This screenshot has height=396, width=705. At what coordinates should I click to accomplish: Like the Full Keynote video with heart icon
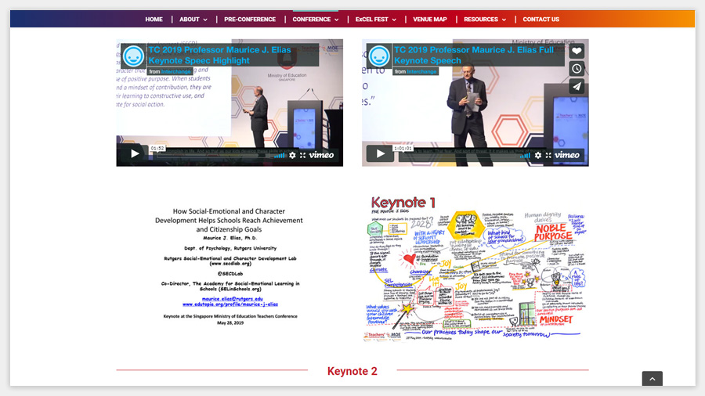click(x=577, y=51)
